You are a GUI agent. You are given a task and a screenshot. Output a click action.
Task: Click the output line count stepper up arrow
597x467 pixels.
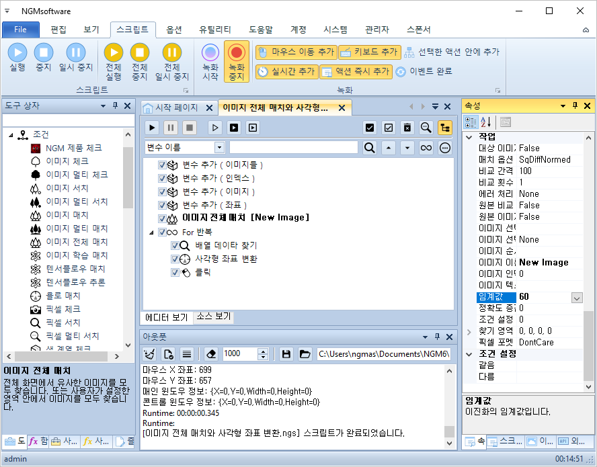[x=263, y=351]
